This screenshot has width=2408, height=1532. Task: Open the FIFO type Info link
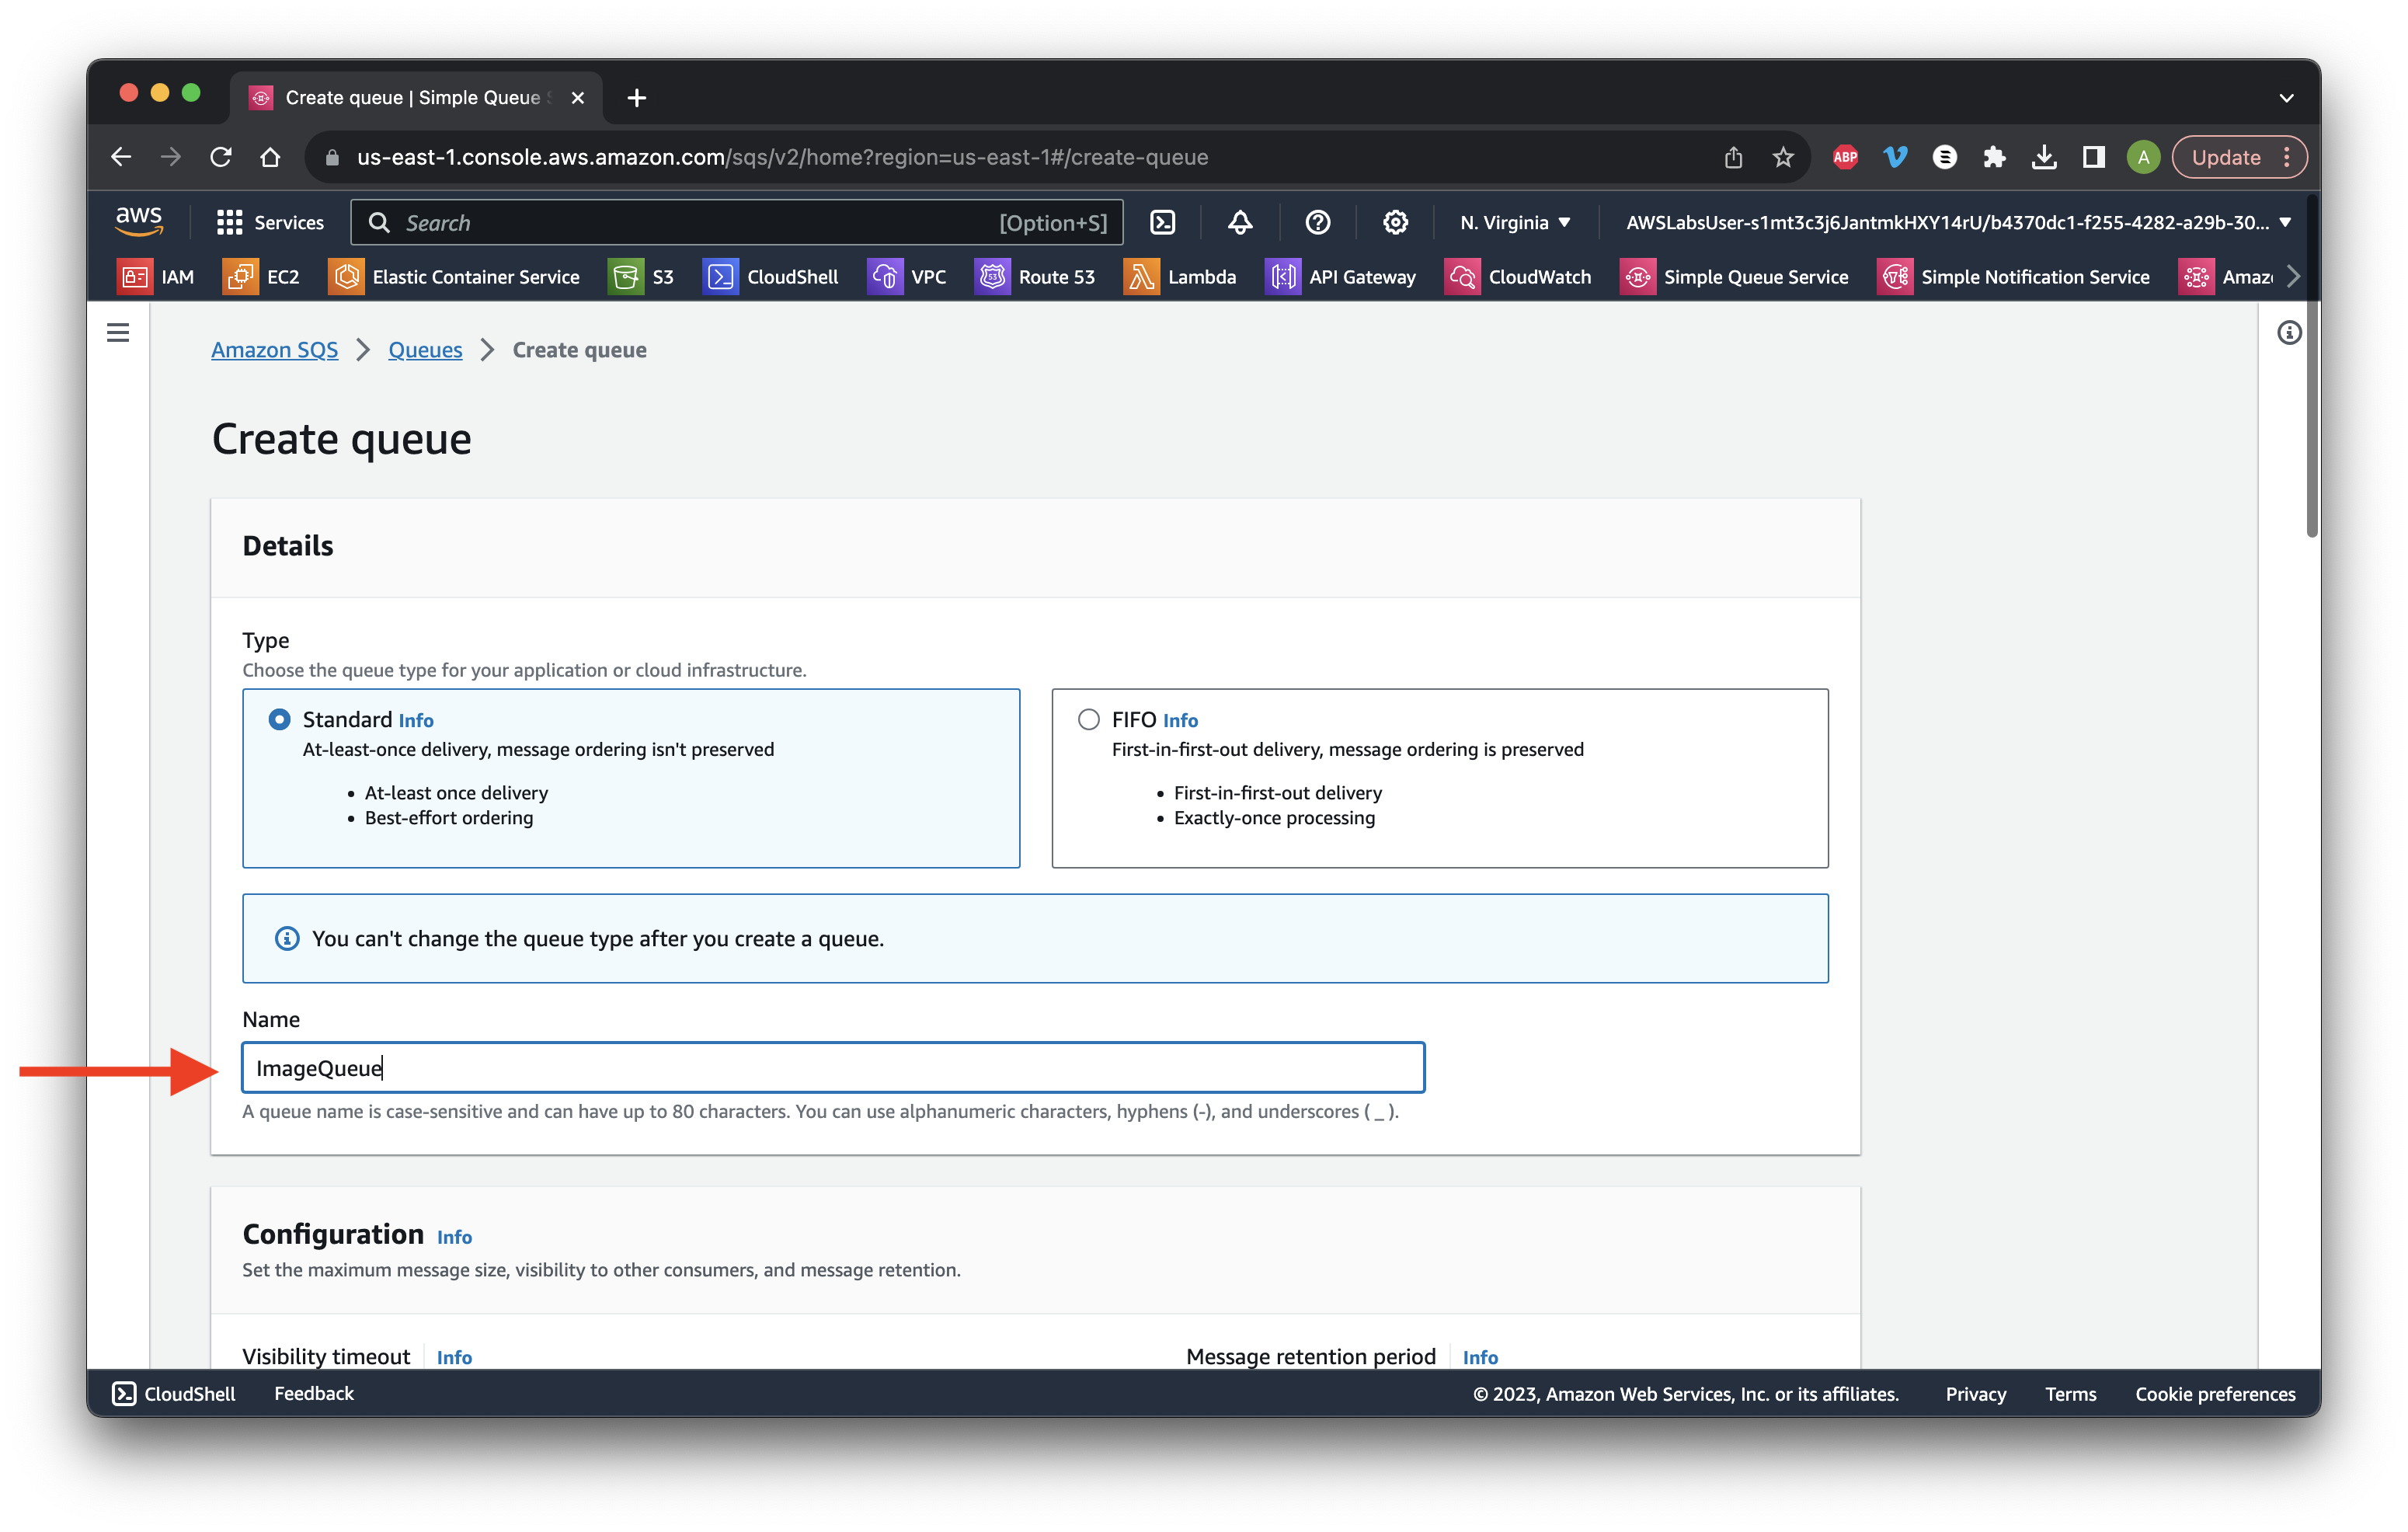[1180, 721]
